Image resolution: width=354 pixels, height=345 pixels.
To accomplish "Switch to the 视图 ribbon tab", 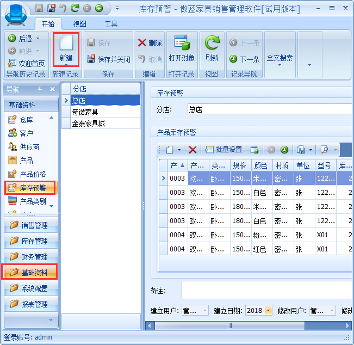I will (80, 24).
